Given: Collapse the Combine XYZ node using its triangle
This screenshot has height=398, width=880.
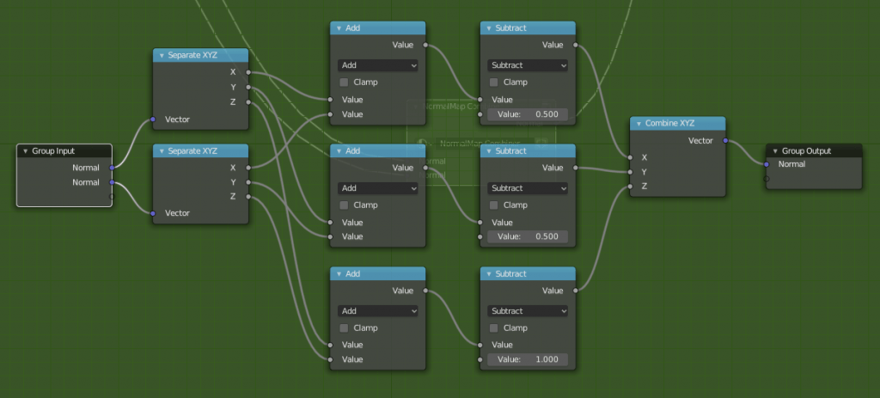Looking at the screenshot, I should point(639,124).
